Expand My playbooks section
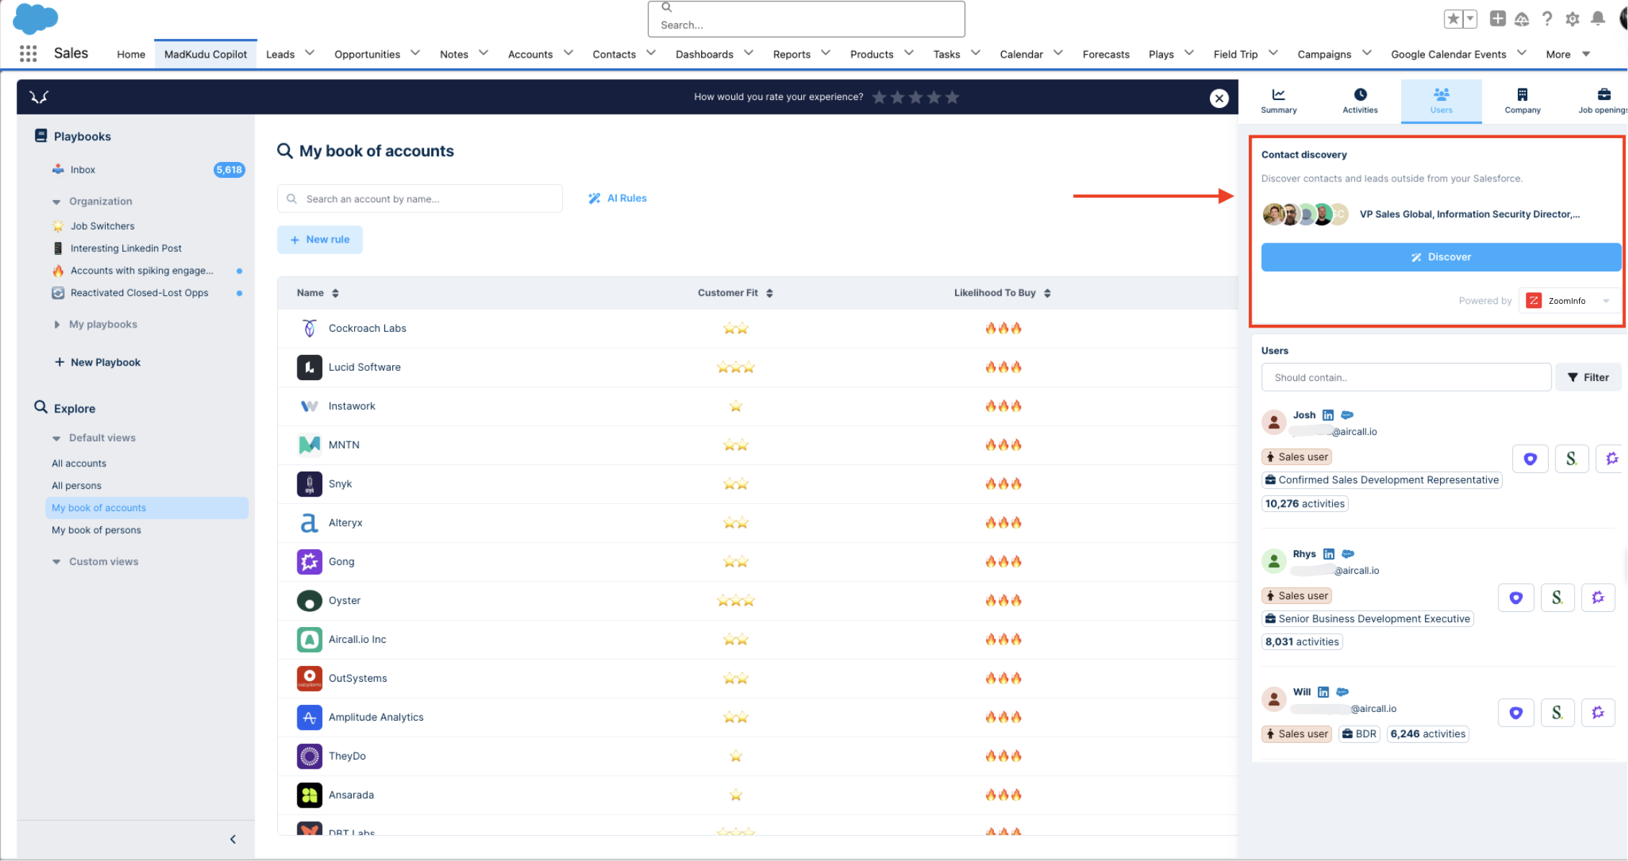This screenshot has height=861, width=1628. pyautogui.click(x=57, y=325)
